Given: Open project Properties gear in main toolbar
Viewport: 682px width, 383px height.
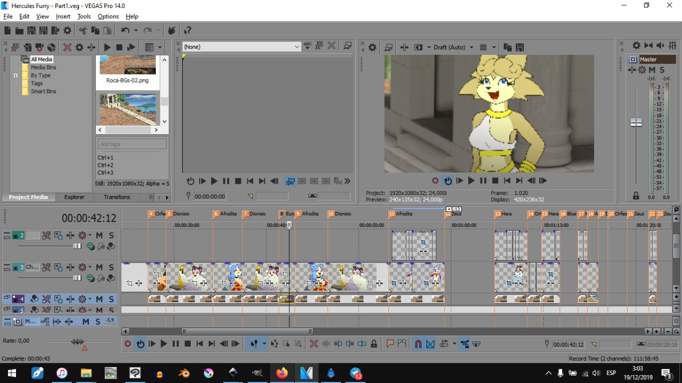Looking at the screenshot, I should [x=67, y=31].
